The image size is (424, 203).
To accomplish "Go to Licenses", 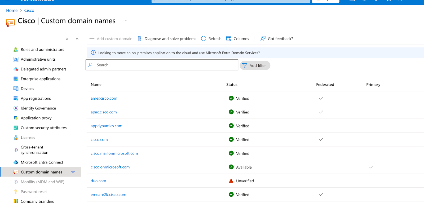I will pos(28,138).
